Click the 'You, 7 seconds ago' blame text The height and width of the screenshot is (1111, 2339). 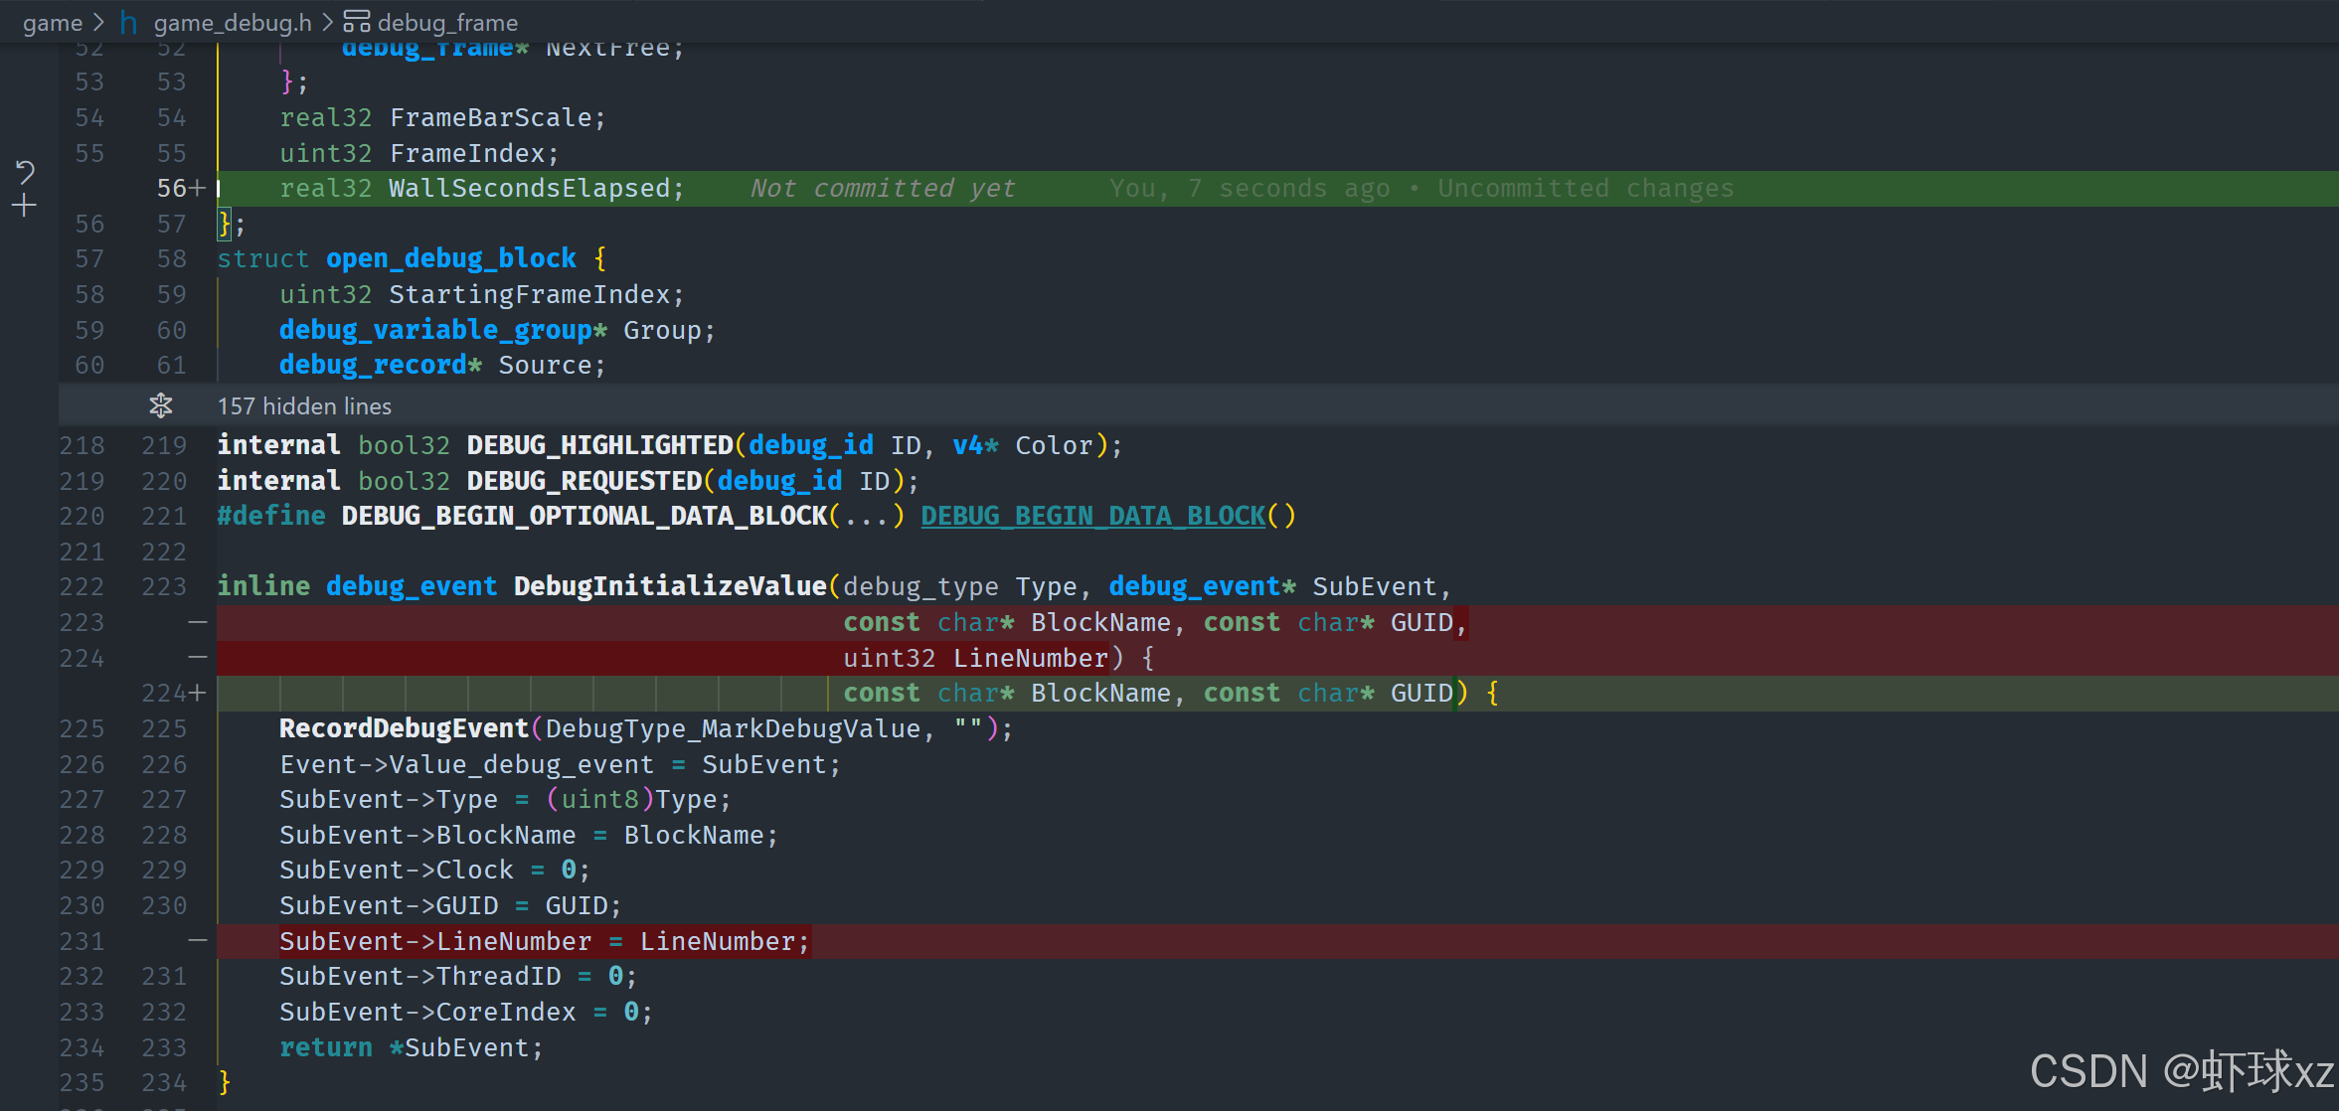pos(1249,189)
